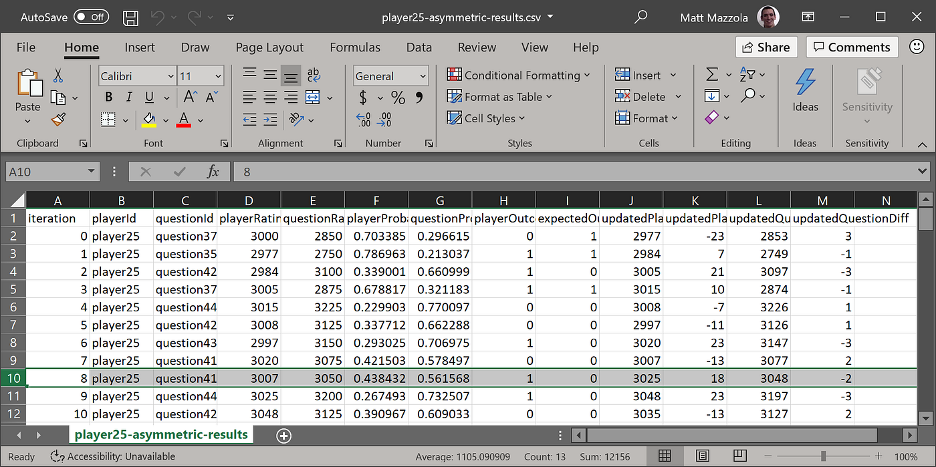Click the Save floppy disk icon
Screen dimensions: 936x467
[x=132, y=17]
